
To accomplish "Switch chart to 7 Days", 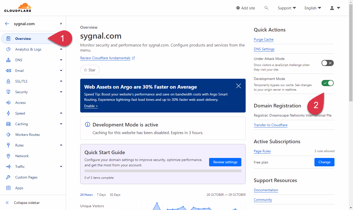I will 101,195.
